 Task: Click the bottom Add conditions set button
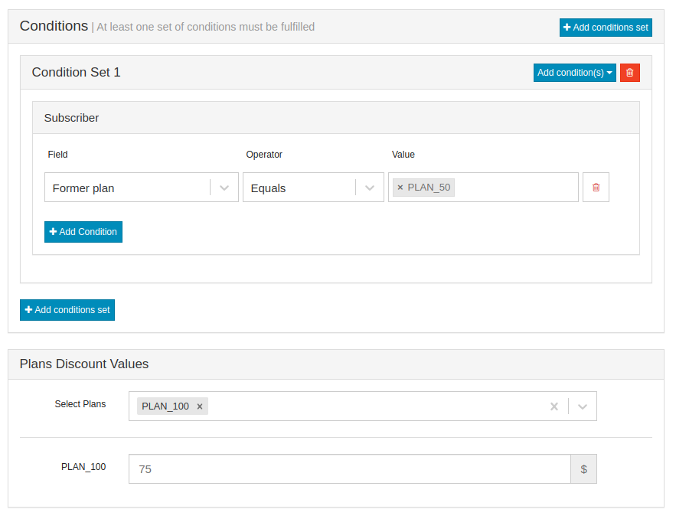pos(67,310)
